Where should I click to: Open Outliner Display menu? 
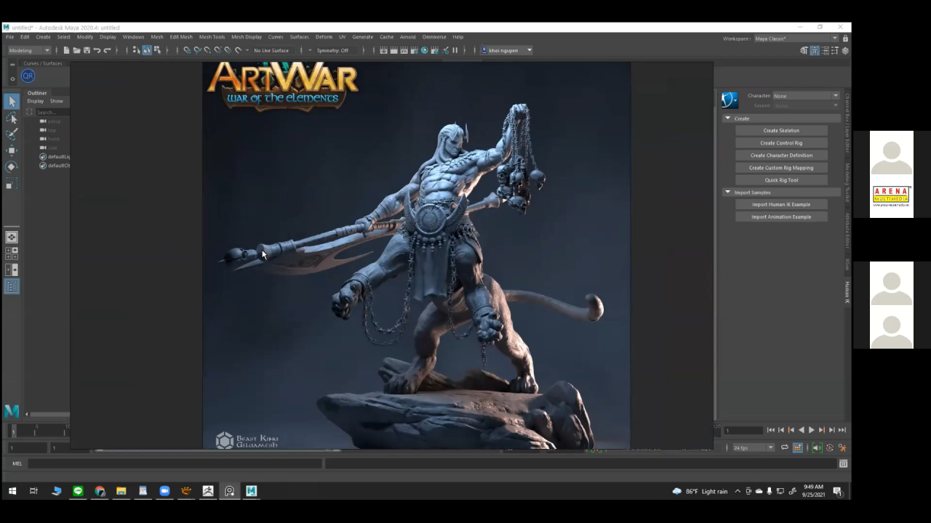coord(35,101)
